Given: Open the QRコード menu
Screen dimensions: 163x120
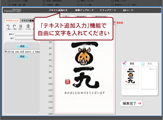Looking at the screenshot, I should click(x=128, y=10).
